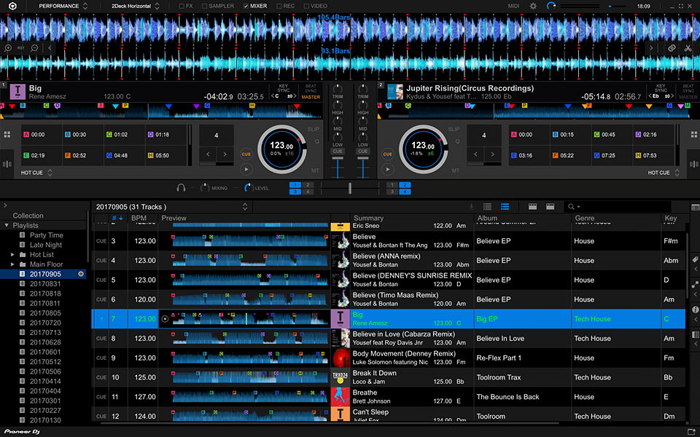
Task: Open Collection in the tree sidebar
Action: pyautogui.click(x=28, y=216)
